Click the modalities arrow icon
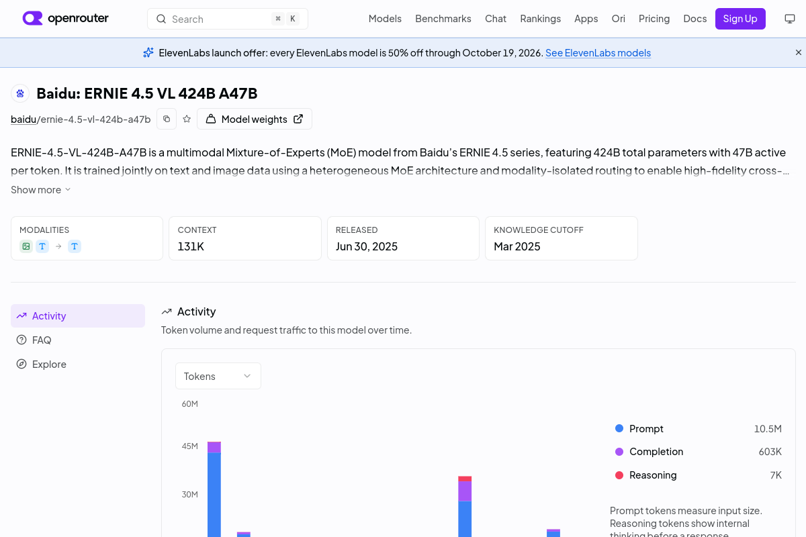 [58, 246]
